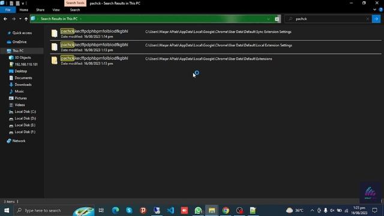
Task: Expand the ribbon with the chevron
Action: 374,10
